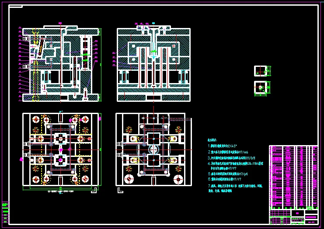Click the title block below the parts list

294,217
